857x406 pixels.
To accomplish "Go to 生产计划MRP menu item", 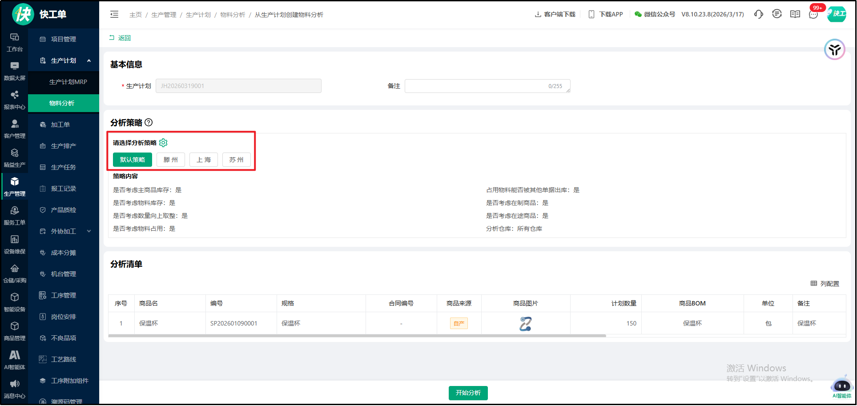I will tap(68, 82).
